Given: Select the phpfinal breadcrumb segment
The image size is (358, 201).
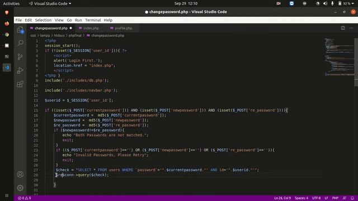Looking at the screenshot, I should pos(75,36).
